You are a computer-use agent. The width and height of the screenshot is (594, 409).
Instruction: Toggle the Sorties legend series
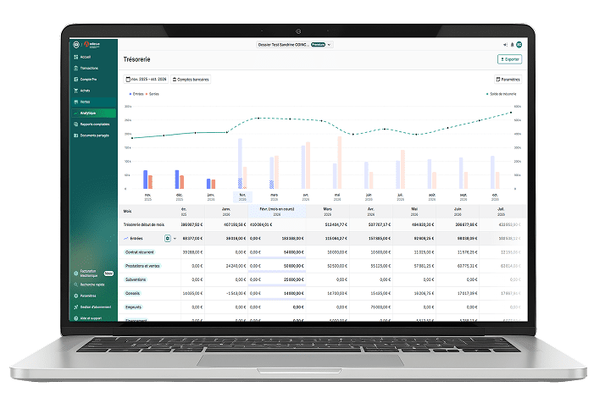click(x=153, y=94)
